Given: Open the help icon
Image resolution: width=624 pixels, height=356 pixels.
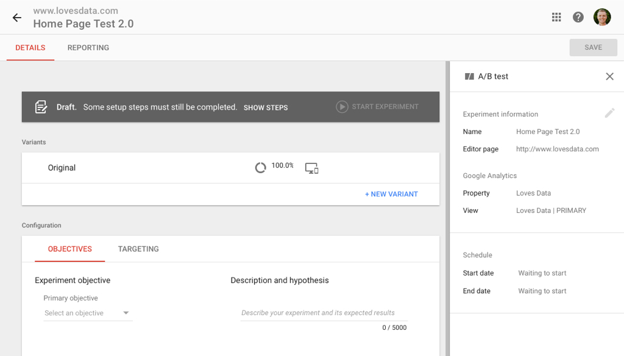Looking at the screenshot, I should (578, 16).
